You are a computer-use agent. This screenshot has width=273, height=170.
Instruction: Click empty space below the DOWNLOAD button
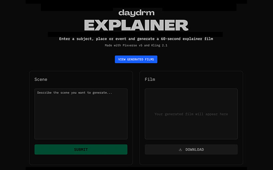point(191,160)
